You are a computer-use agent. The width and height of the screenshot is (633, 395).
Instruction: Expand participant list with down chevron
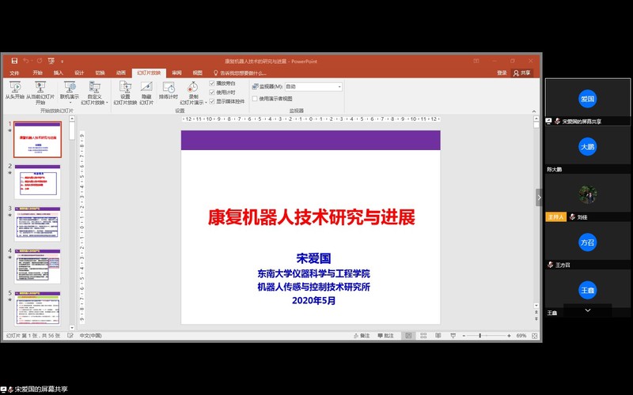pyautogui.click(x=587, y=311)
